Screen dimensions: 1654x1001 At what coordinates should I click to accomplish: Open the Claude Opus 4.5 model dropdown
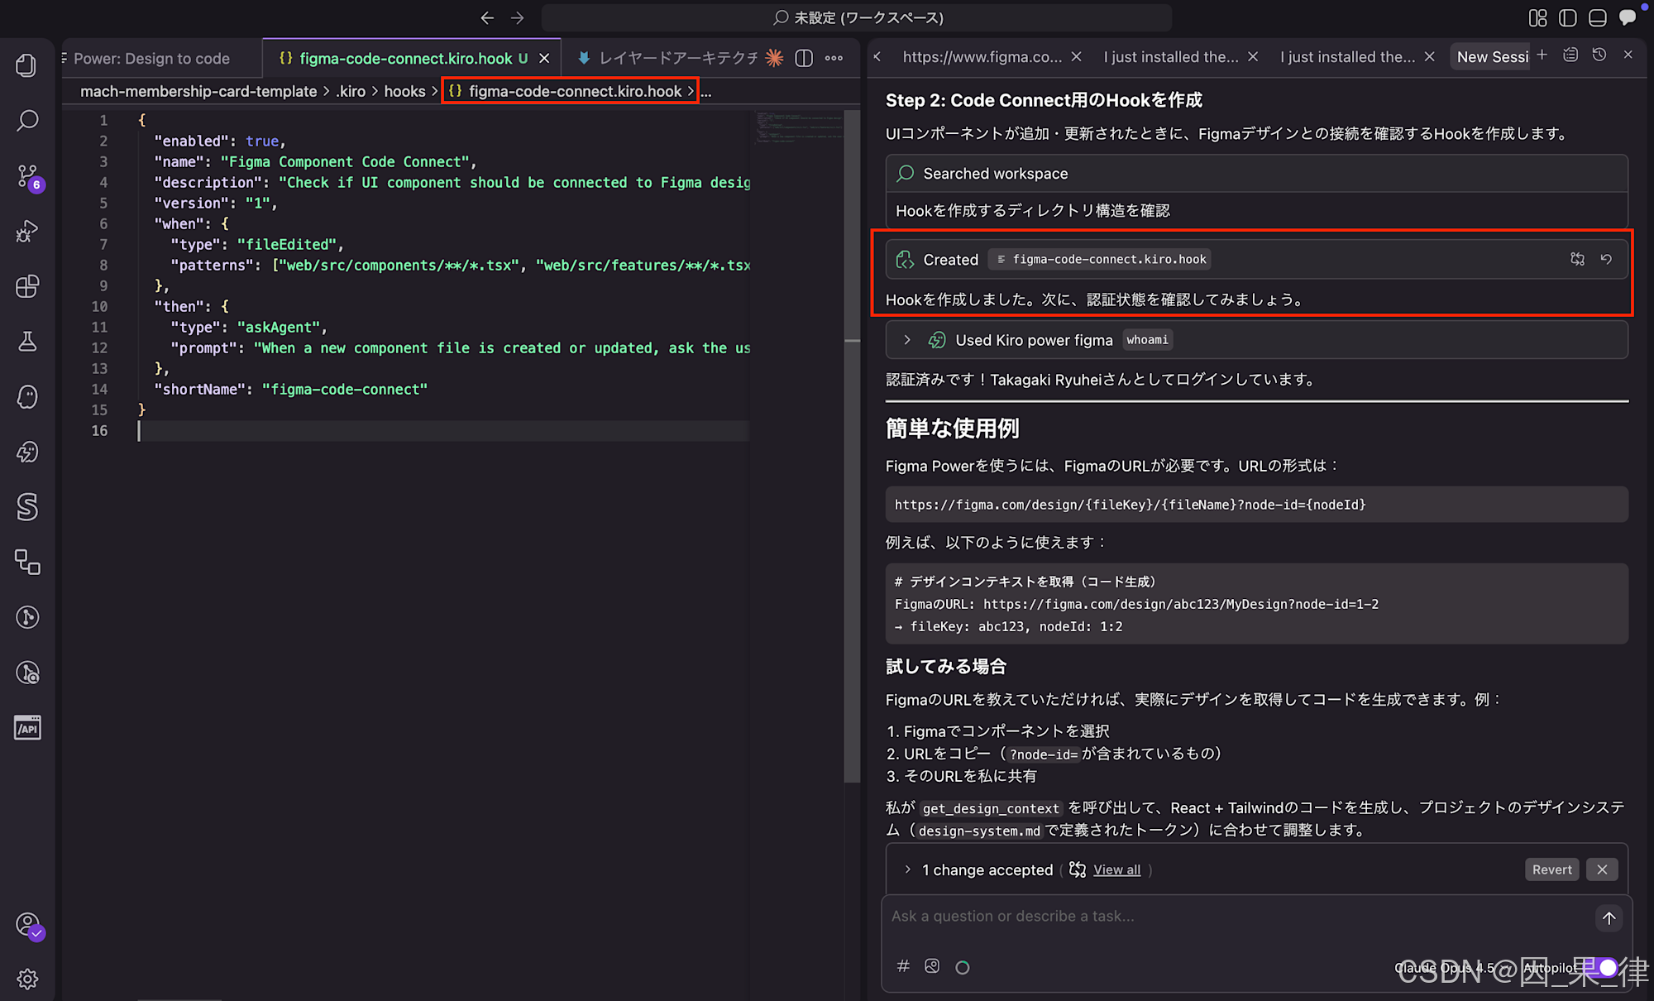1443,967
